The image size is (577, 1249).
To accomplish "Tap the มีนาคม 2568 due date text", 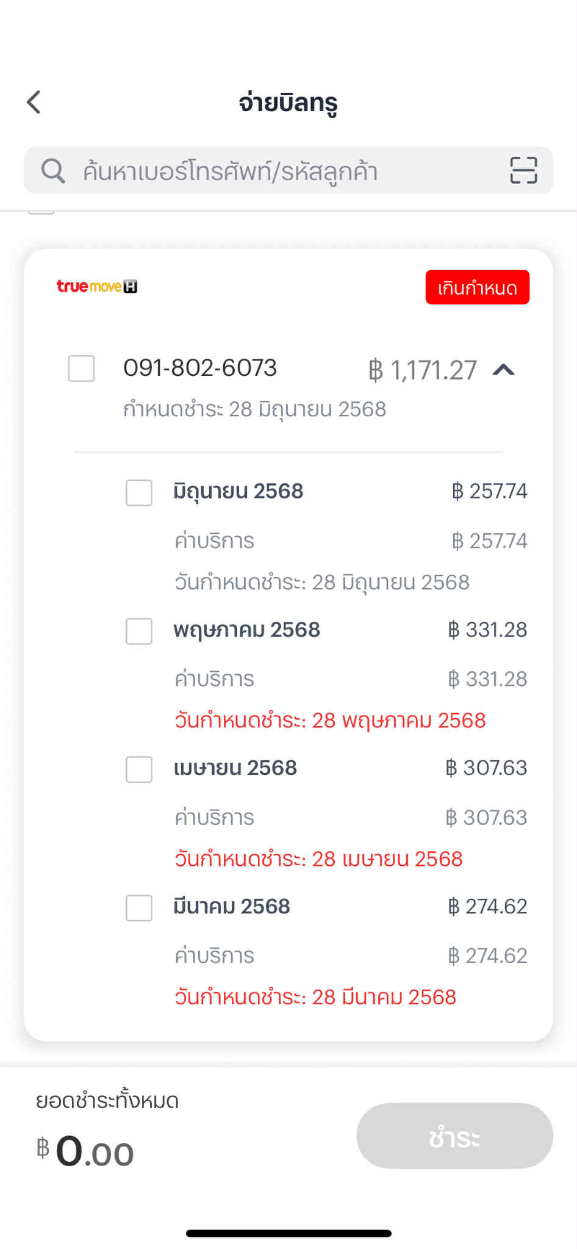I will pyautogui.click(x=315, y=997).
